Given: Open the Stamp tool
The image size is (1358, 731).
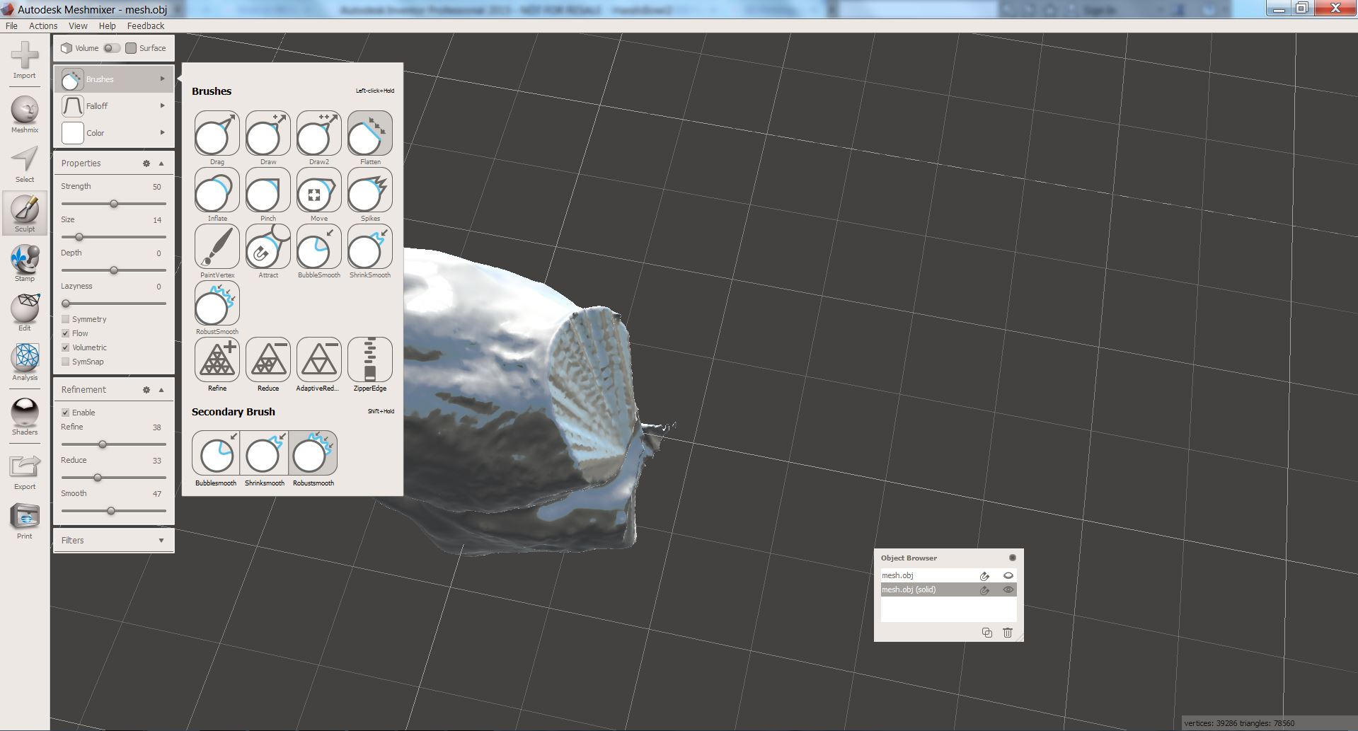Looking at the screenshot, I should pos(25,263).
